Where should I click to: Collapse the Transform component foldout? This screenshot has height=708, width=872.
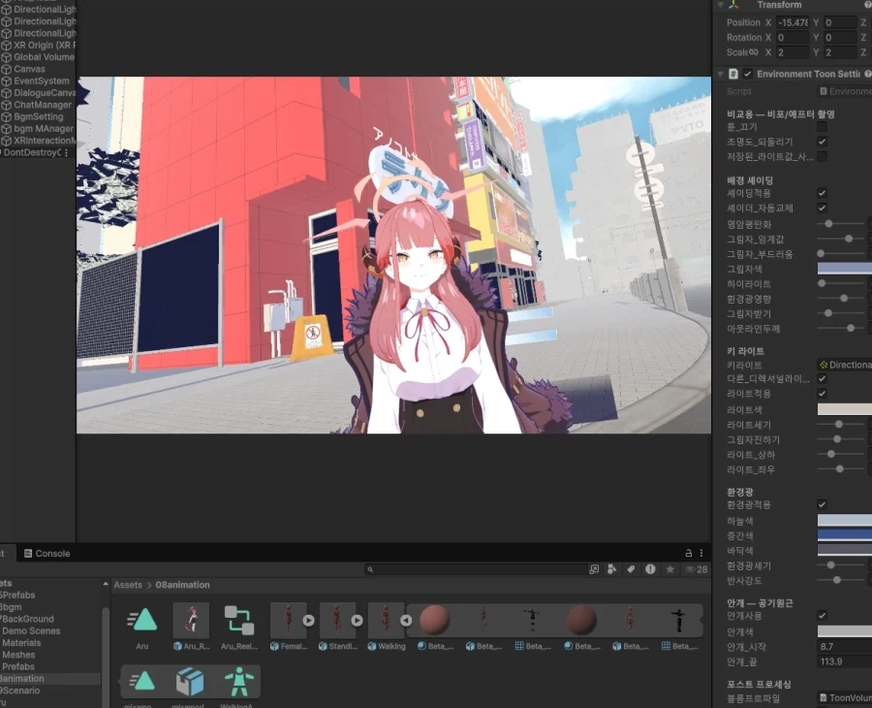point(720,5)
